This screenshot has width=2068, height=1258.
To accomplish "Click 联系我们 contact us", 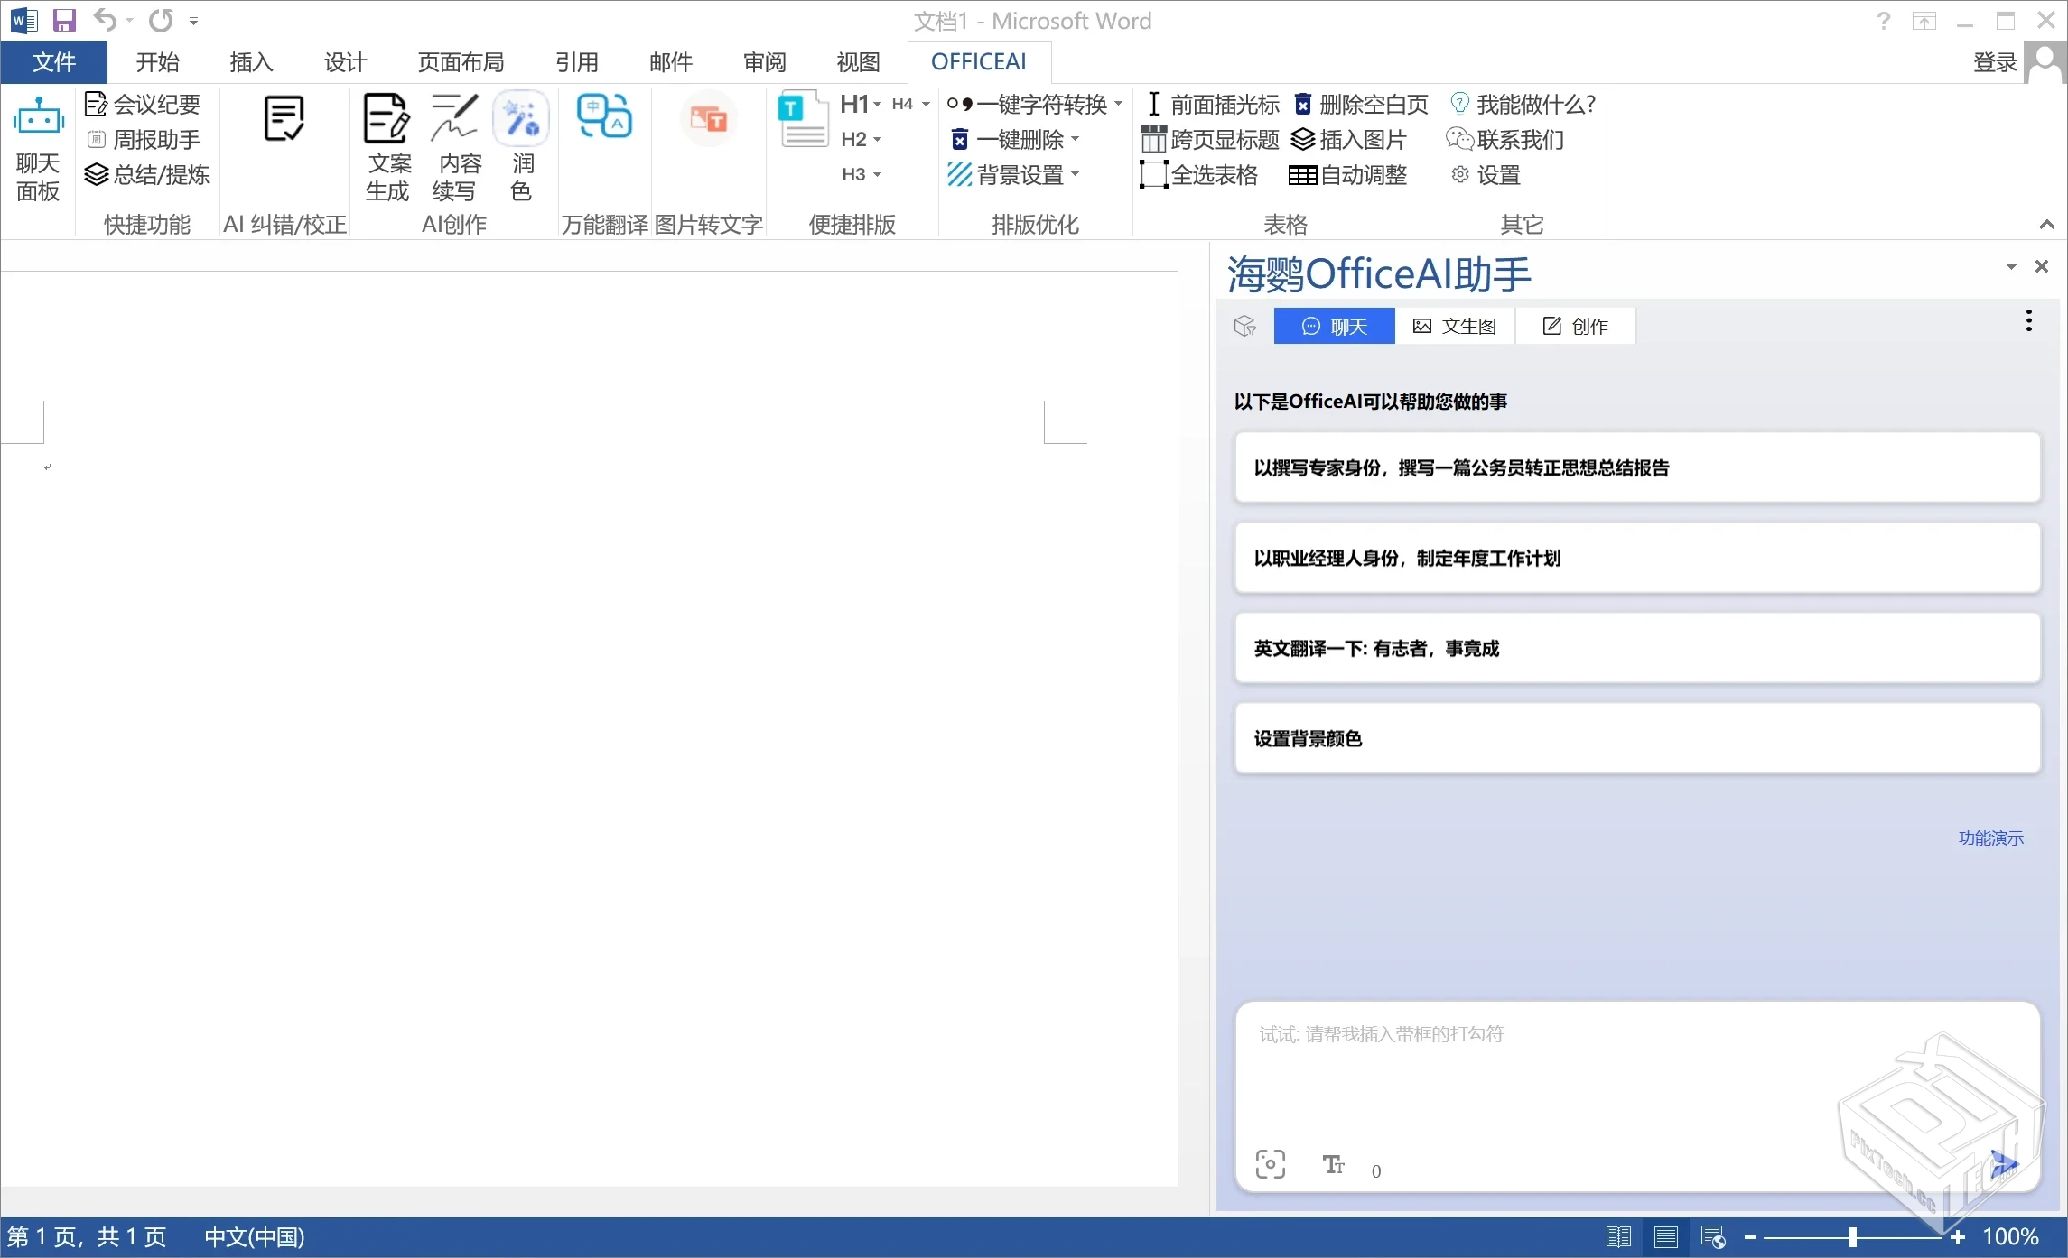I will (x=1505, y=140).
